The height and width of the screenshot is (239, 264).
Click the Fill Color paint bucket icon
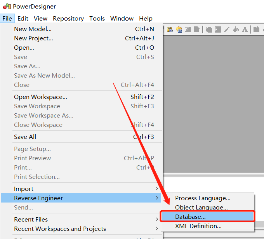point(236,29)
